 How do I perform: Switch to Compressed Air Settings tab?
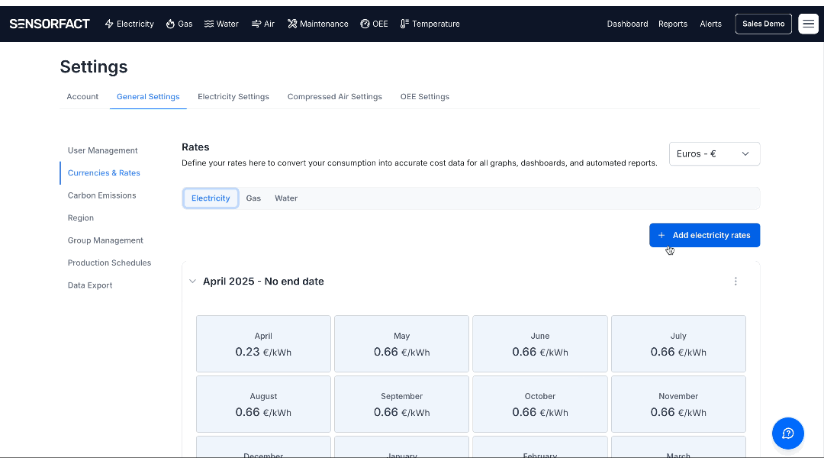click(335, 97)
